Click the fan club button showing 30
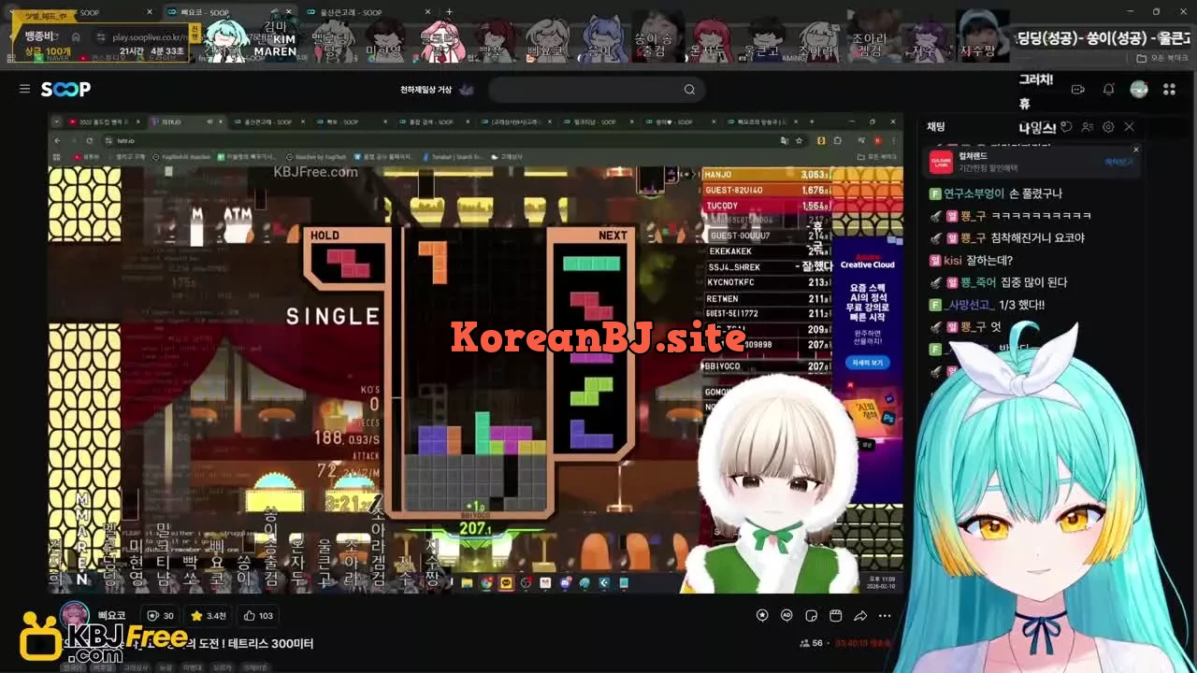1197x673 pixels. [x=161, y=616]
